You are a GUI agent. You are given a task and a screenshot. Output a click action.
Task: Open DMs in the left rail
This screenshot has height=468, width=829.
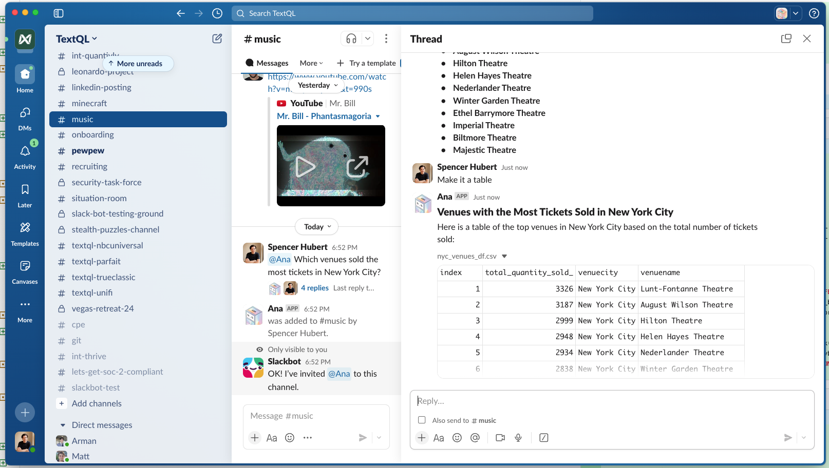[25, 119]
